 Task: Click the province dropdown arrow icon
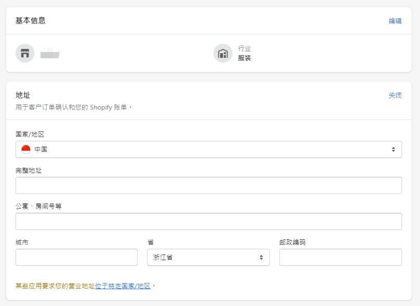[x=261, y=258]
